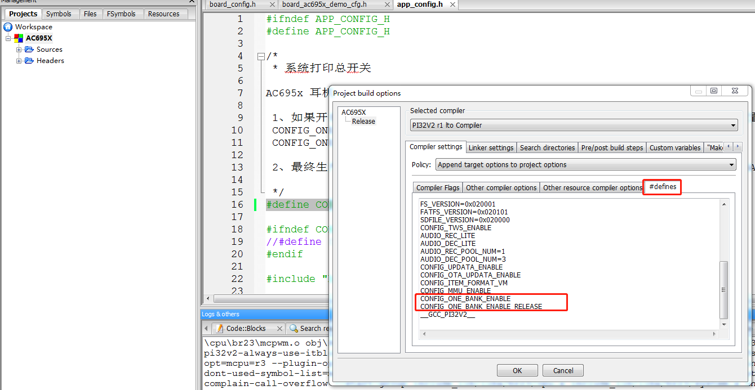Open the Compiler Flags tab
This screenshot has height=390, width=755.
tap(438, 187)
